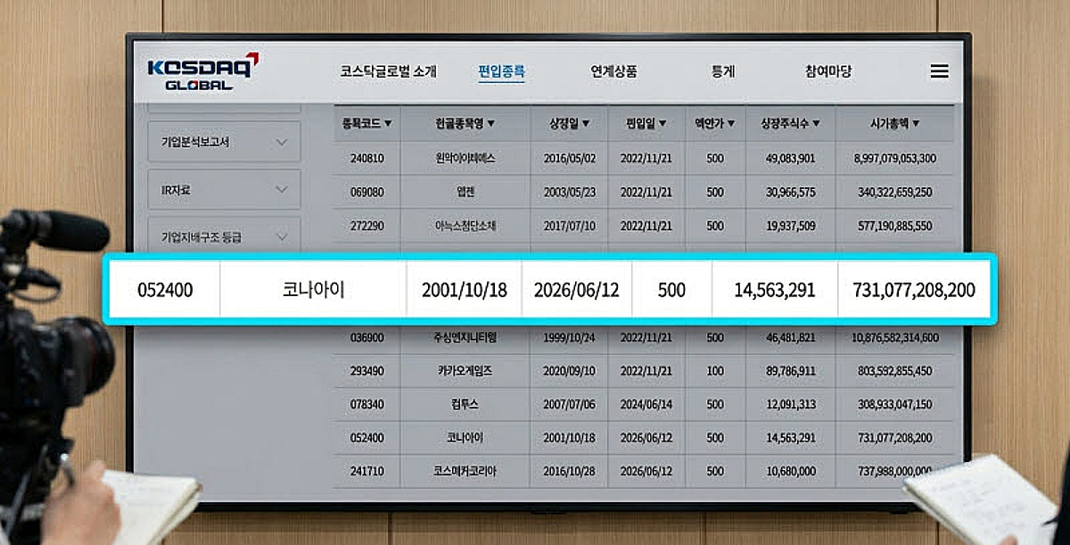Click the par value 100 cell
The image size is (1070, 545).
coord(715,370)
